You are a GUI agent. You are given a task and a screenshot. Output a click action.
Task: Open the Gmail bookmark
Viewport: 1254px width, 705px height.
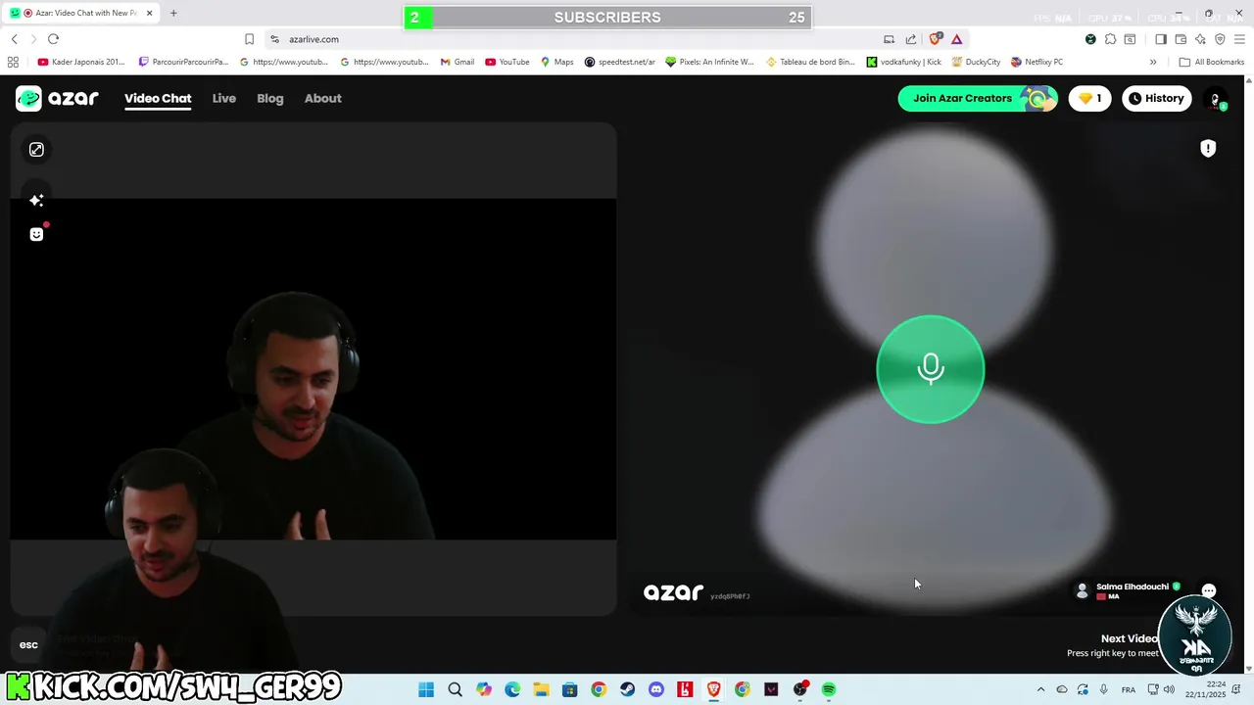[458, 62]
